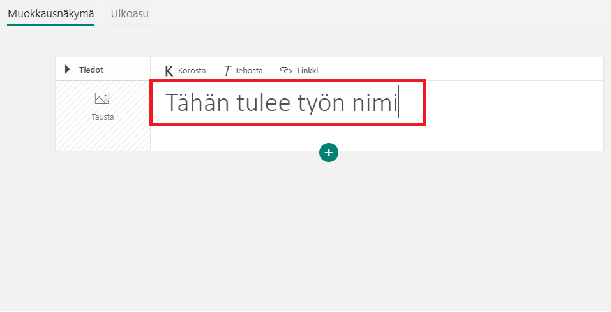Click the Tiedot panel label

[91, 70]
